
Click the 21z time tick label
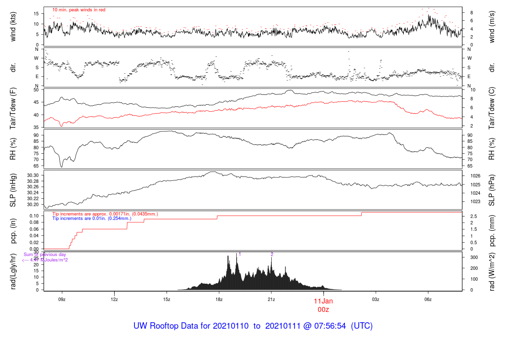pos(271,300)
